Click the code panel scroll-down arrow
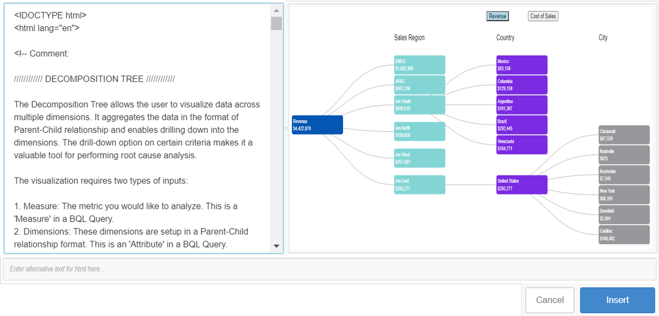The image size is (659, 316). (276, 246)
